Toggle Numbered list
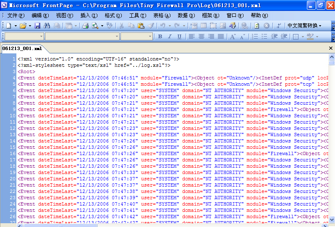Image resolution: width=335 pixels, height=227 pixels. [255, 37]
